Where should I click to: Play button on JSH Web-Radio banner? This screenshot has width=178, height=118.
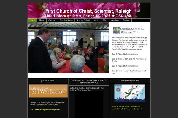click(x=65, y=91)
